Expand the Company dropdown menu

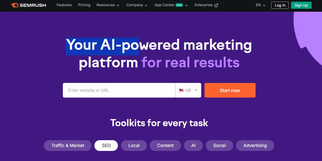point(137,5)
